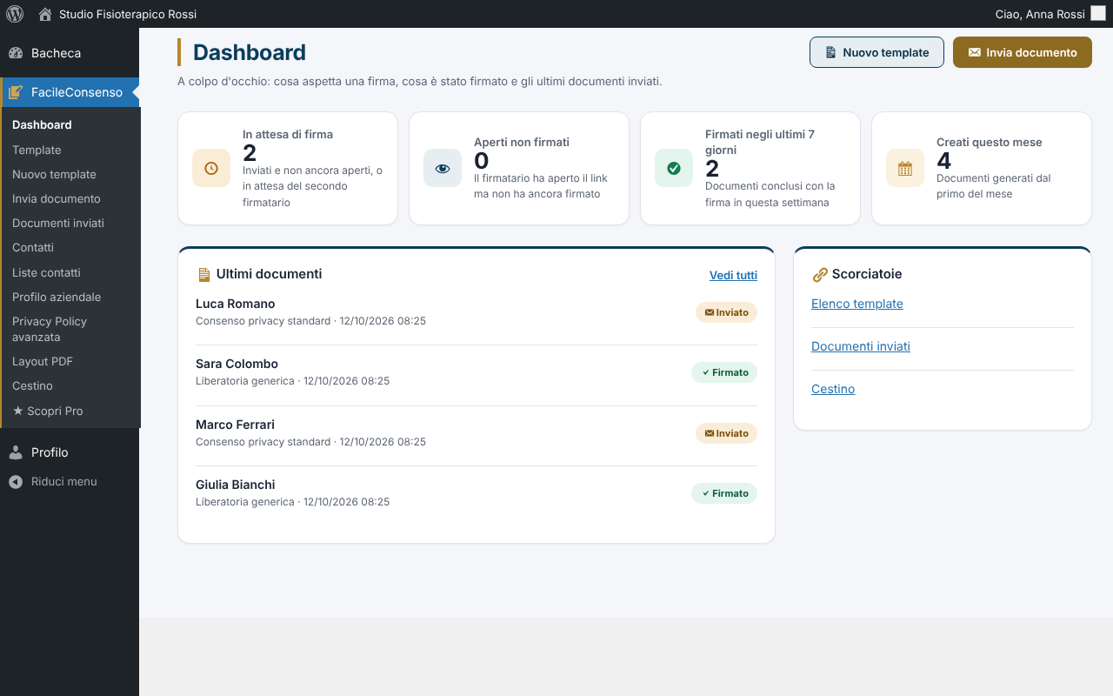Open the Profilo menu item
The width and height of the screenshot is (1113, 696).
pos(70,452)
